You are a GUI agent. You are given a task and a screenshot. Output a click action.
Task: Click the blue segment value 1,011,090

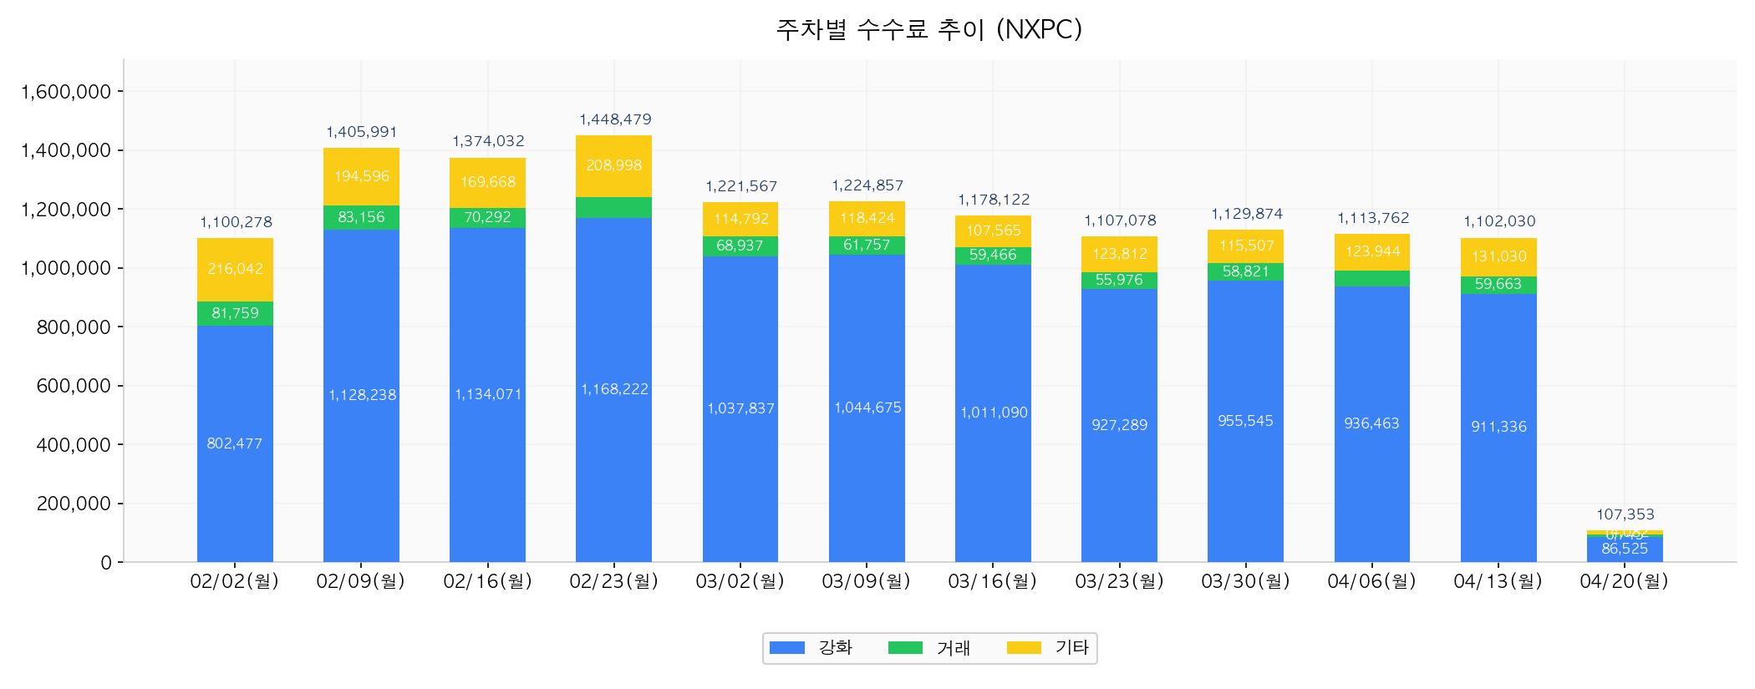(x=994, y=413)
